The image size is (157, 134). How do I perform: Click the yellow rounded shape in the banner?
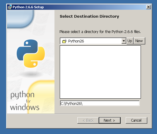click(41, 97)
